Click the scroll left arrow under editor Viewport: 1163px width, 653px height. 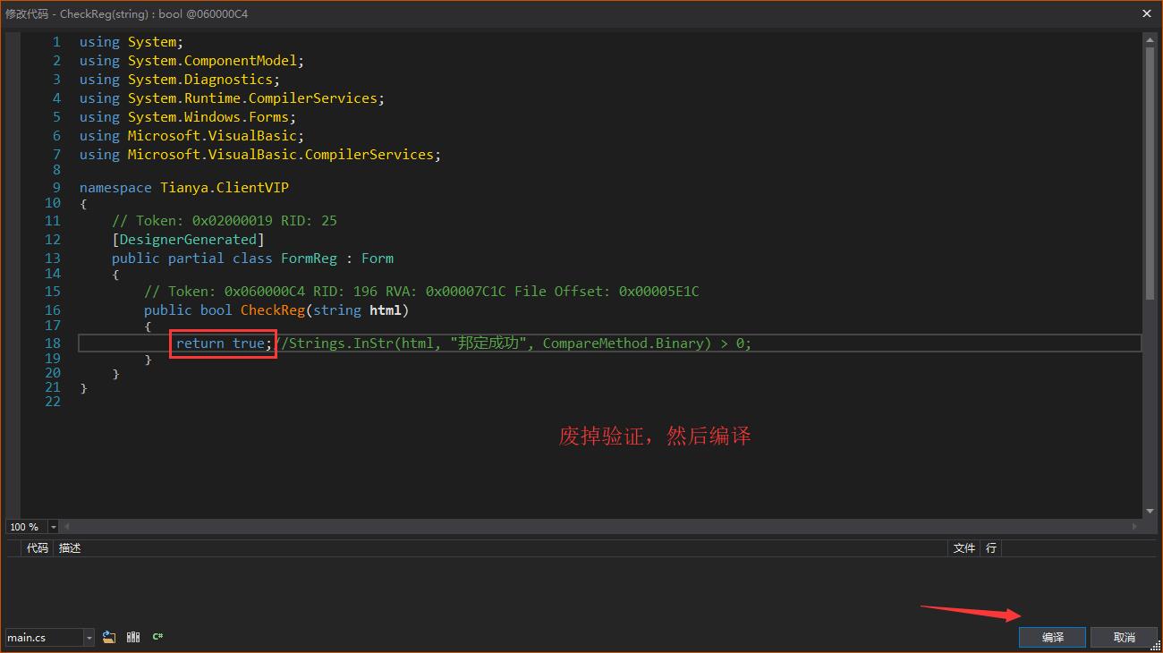[x=67, y=527]
